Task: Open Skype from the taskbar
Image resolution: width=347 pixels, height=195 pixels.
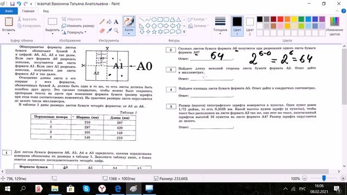Action: [86, 189]
